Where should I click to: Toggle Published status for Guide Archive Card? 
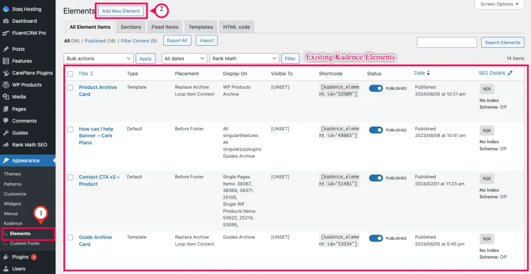coord(376,238)
